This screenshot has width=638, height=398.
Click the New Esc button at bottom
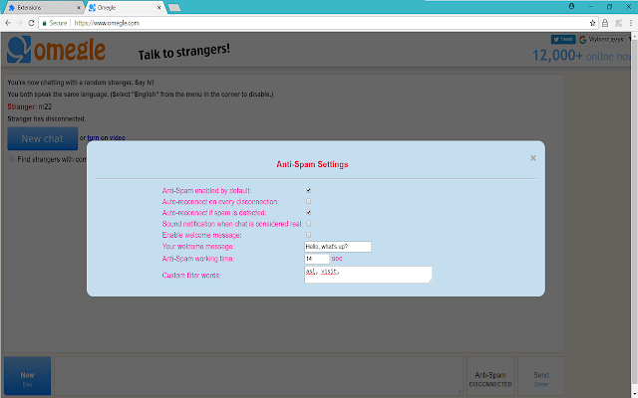pos(27,376)
